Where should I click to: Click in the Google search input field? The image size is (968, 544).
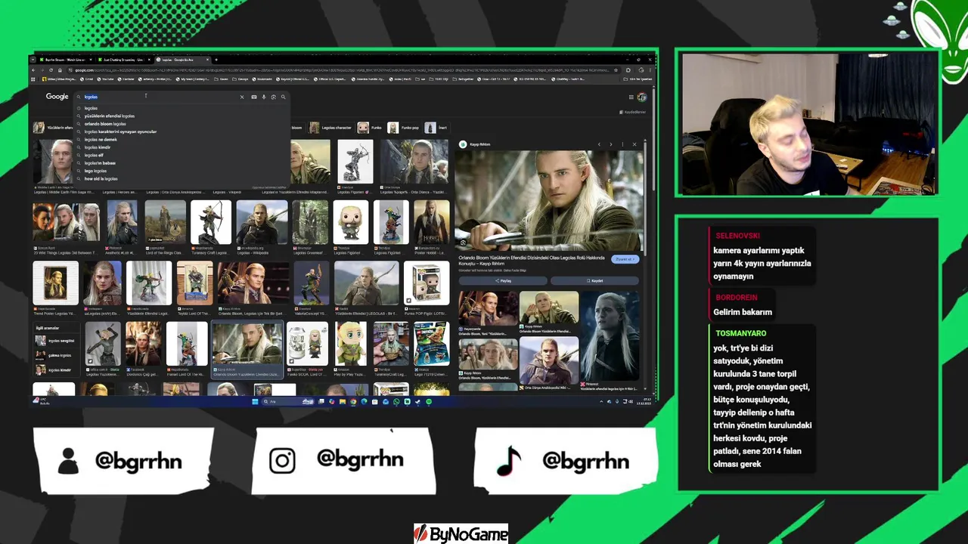[x=159, y=97]
